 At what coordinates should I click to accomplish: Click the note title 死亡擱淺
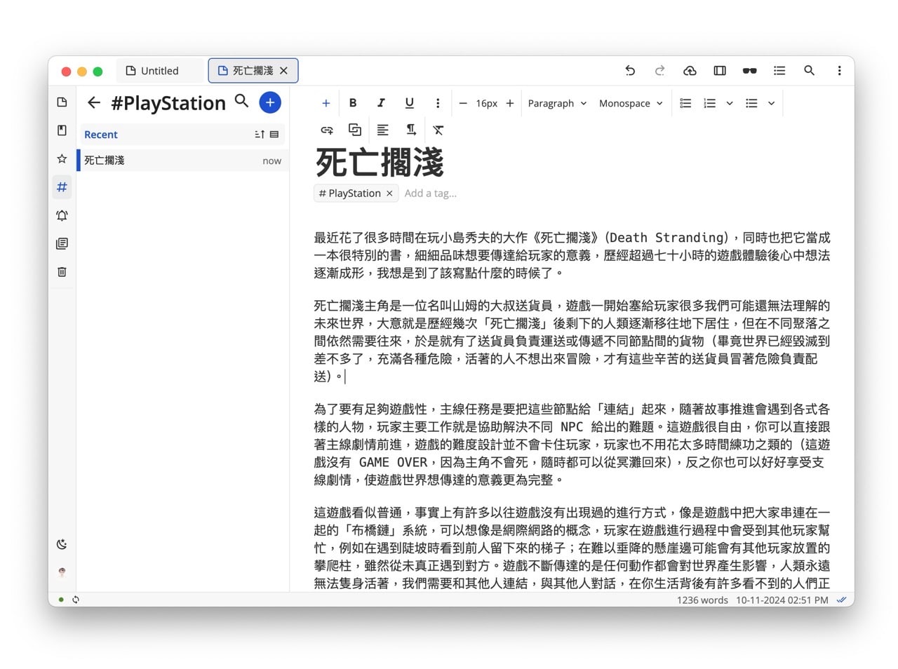coord(380,163)
